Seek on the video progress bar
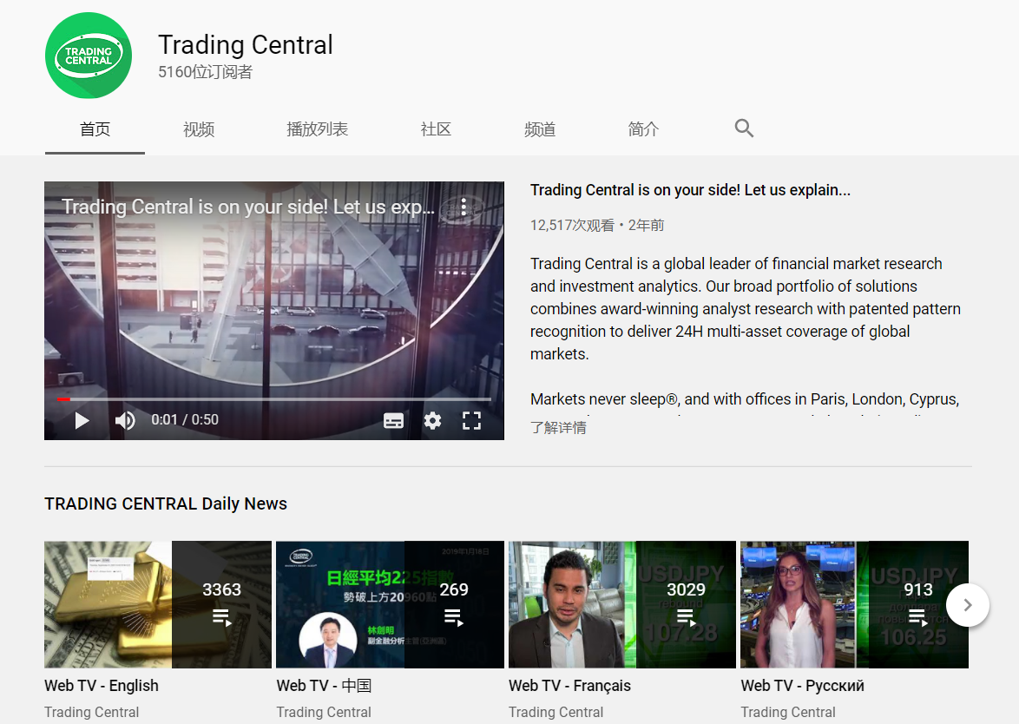1019x724 pixels. pyautogui.click(x=274, y=399)
